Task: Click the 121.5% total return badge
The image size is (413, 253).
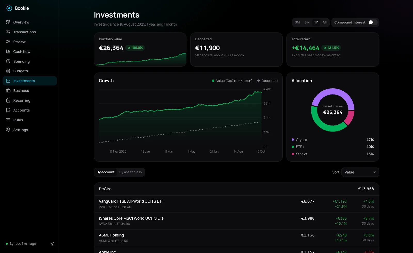Action: click(x=331, y=48)
